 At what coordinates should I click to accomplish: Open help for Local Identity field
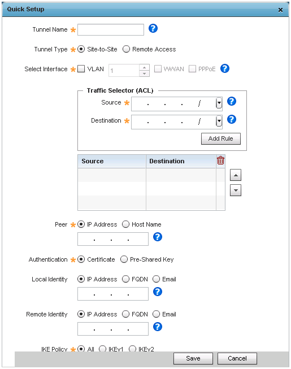pos(158,292)
